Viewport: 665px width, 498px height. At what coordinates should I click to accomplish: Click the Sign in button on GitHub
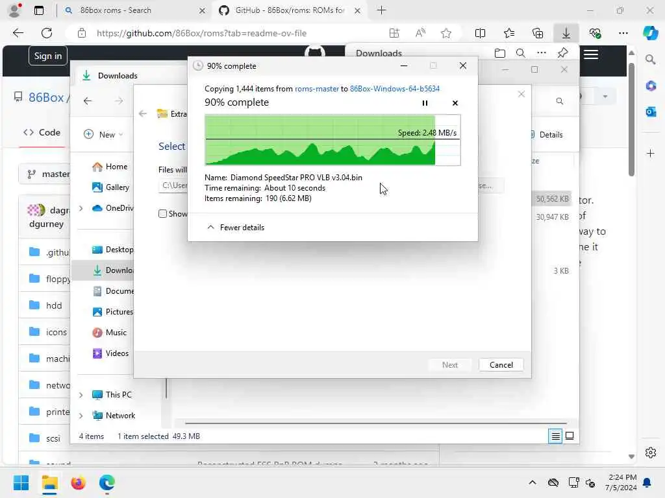pos(48,56)
